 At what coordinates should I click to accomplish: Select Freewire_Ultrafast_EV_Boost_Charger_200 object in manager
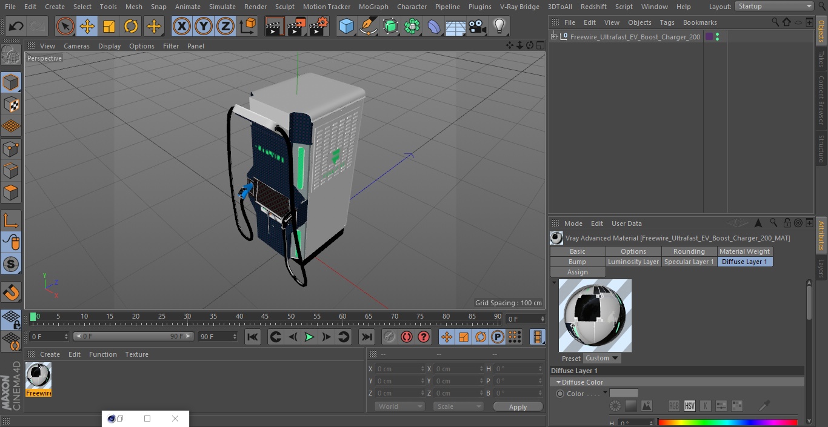635,37
